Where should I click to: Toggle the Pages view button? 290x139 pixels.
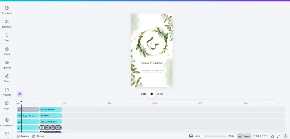point(244,136)
